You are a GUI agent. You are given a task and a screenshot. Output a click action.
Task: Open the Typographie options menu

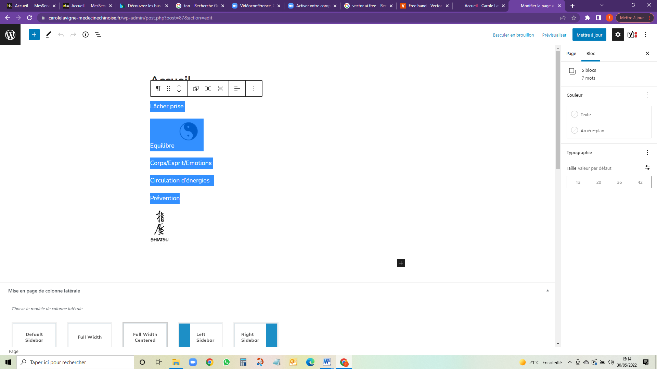coord(647,152)
